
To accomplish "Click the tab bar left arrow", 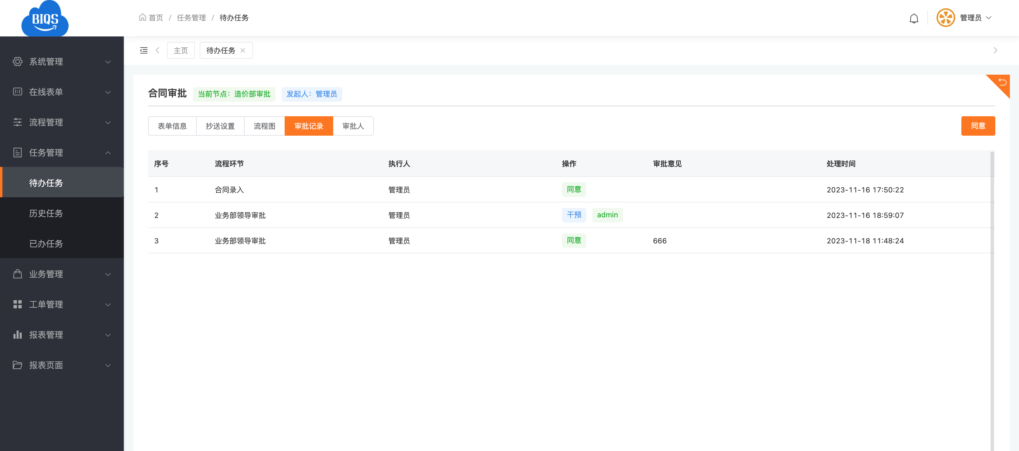I will click(157, 50).
